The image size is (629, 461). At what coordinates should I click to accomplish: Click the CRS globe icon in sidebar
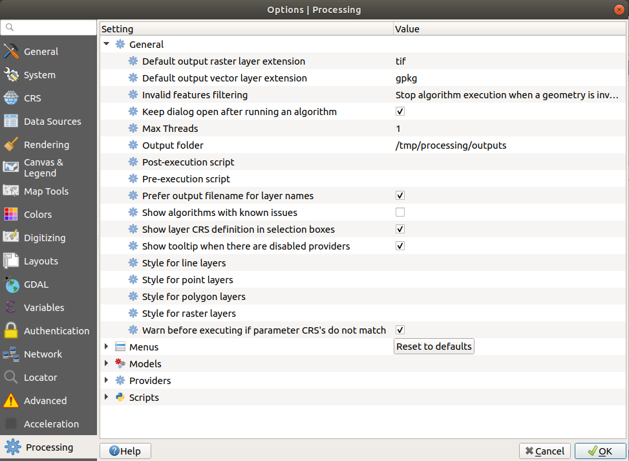(11, 98)
